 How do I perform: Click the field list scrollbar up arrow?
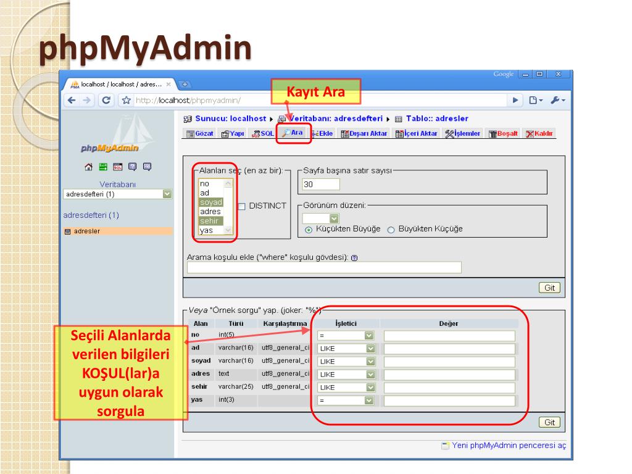(x=228, y=183)
